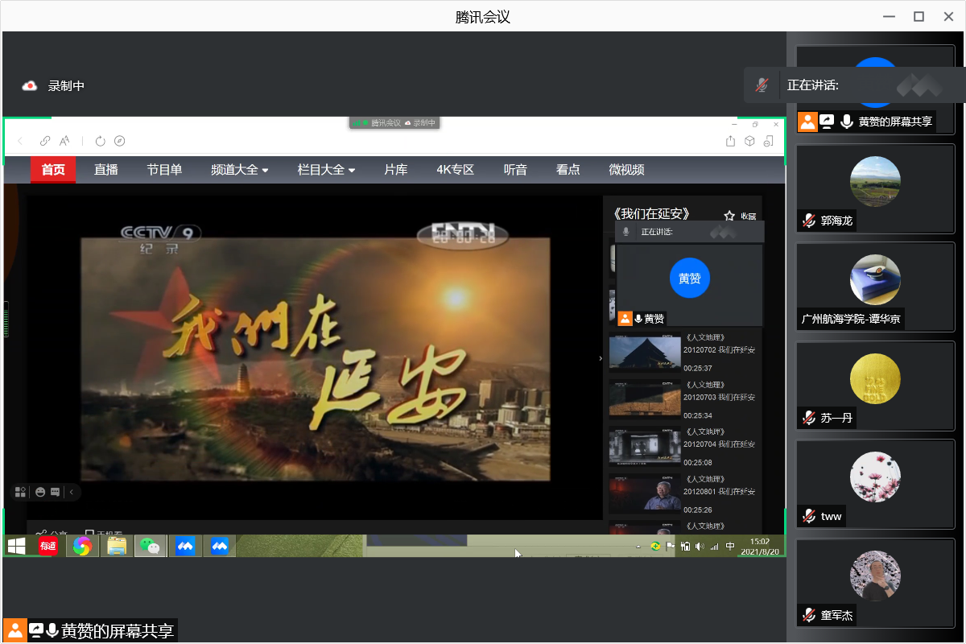This screenshot has height=644, width=966.
Task: Select 郭海龙's participant video tile
Action: click(875, 189)
